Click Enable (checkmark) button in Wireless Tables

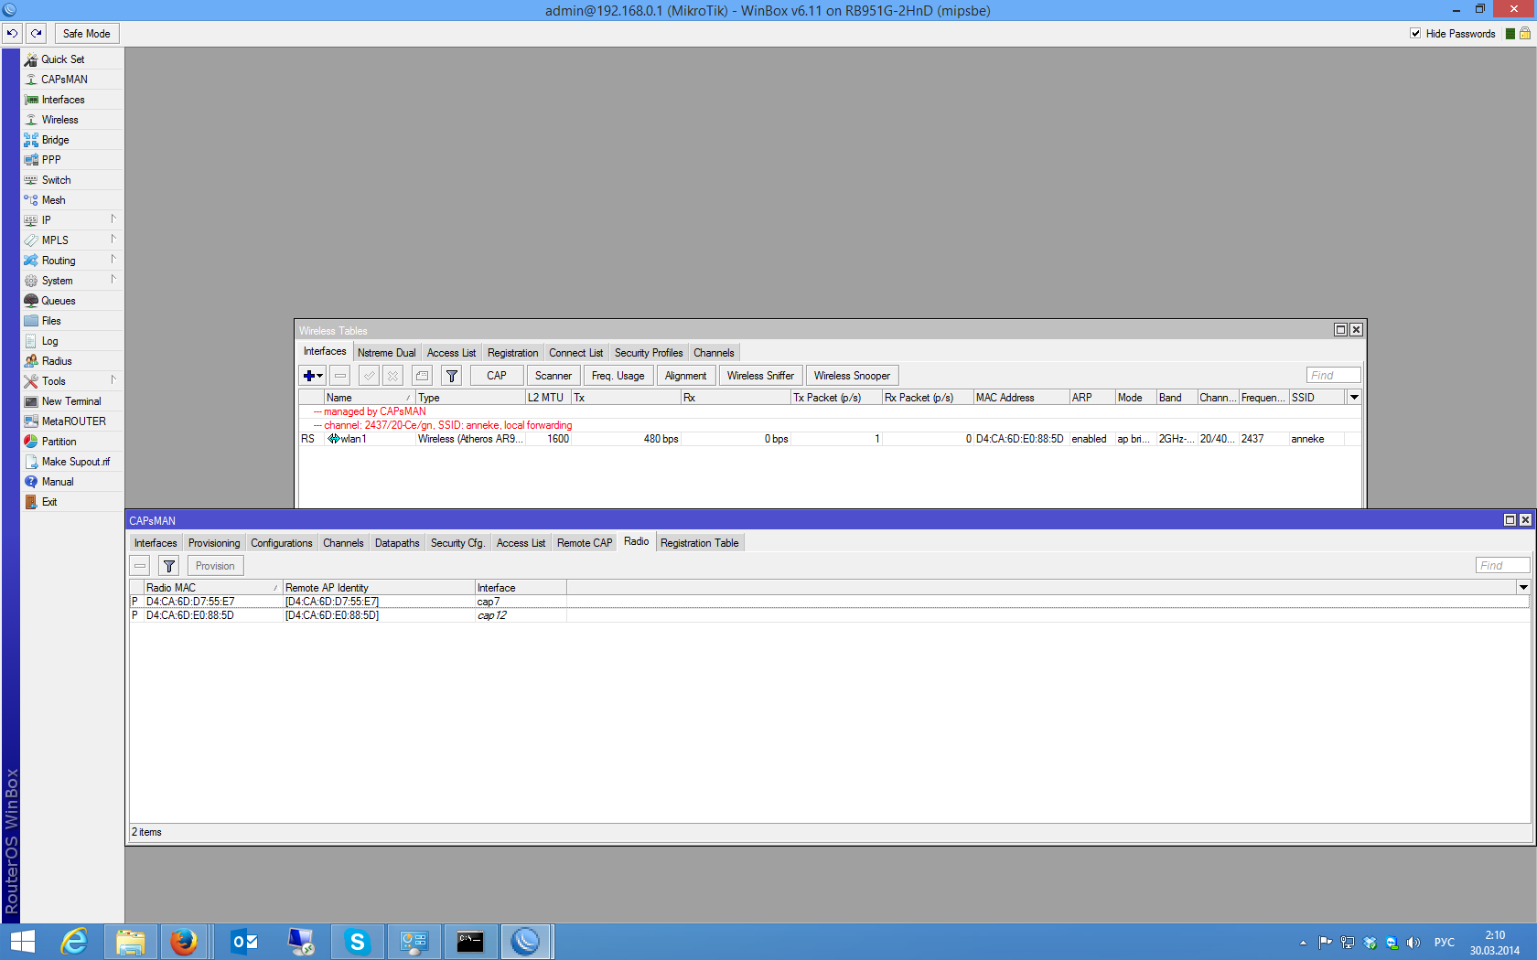(369, 376)
